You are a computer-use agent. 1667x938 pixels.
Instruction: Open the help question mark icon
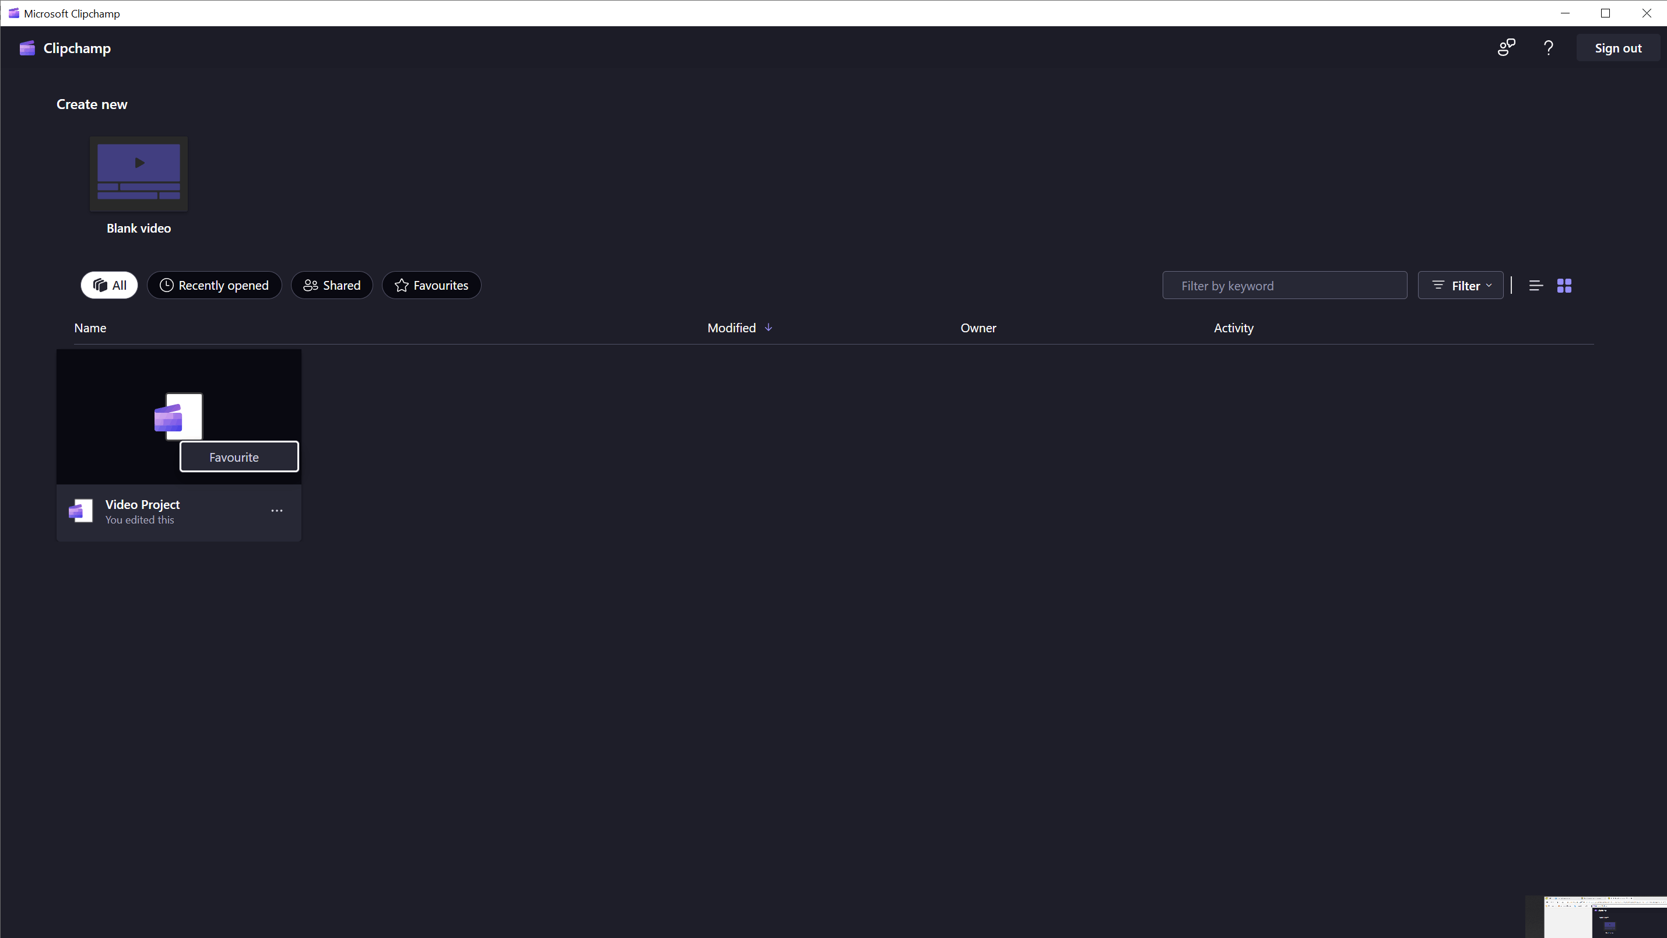[x=1548, y=48]
